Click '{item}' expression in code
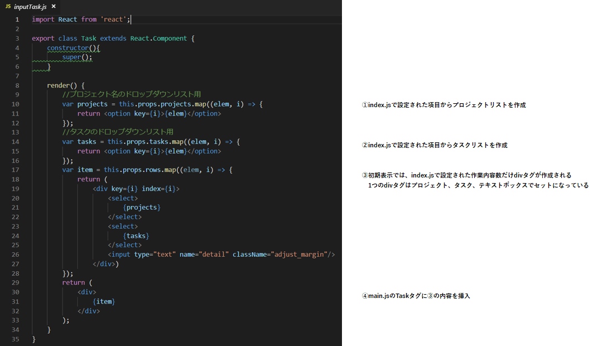The image size is (593, 346). tap(104, 302)
